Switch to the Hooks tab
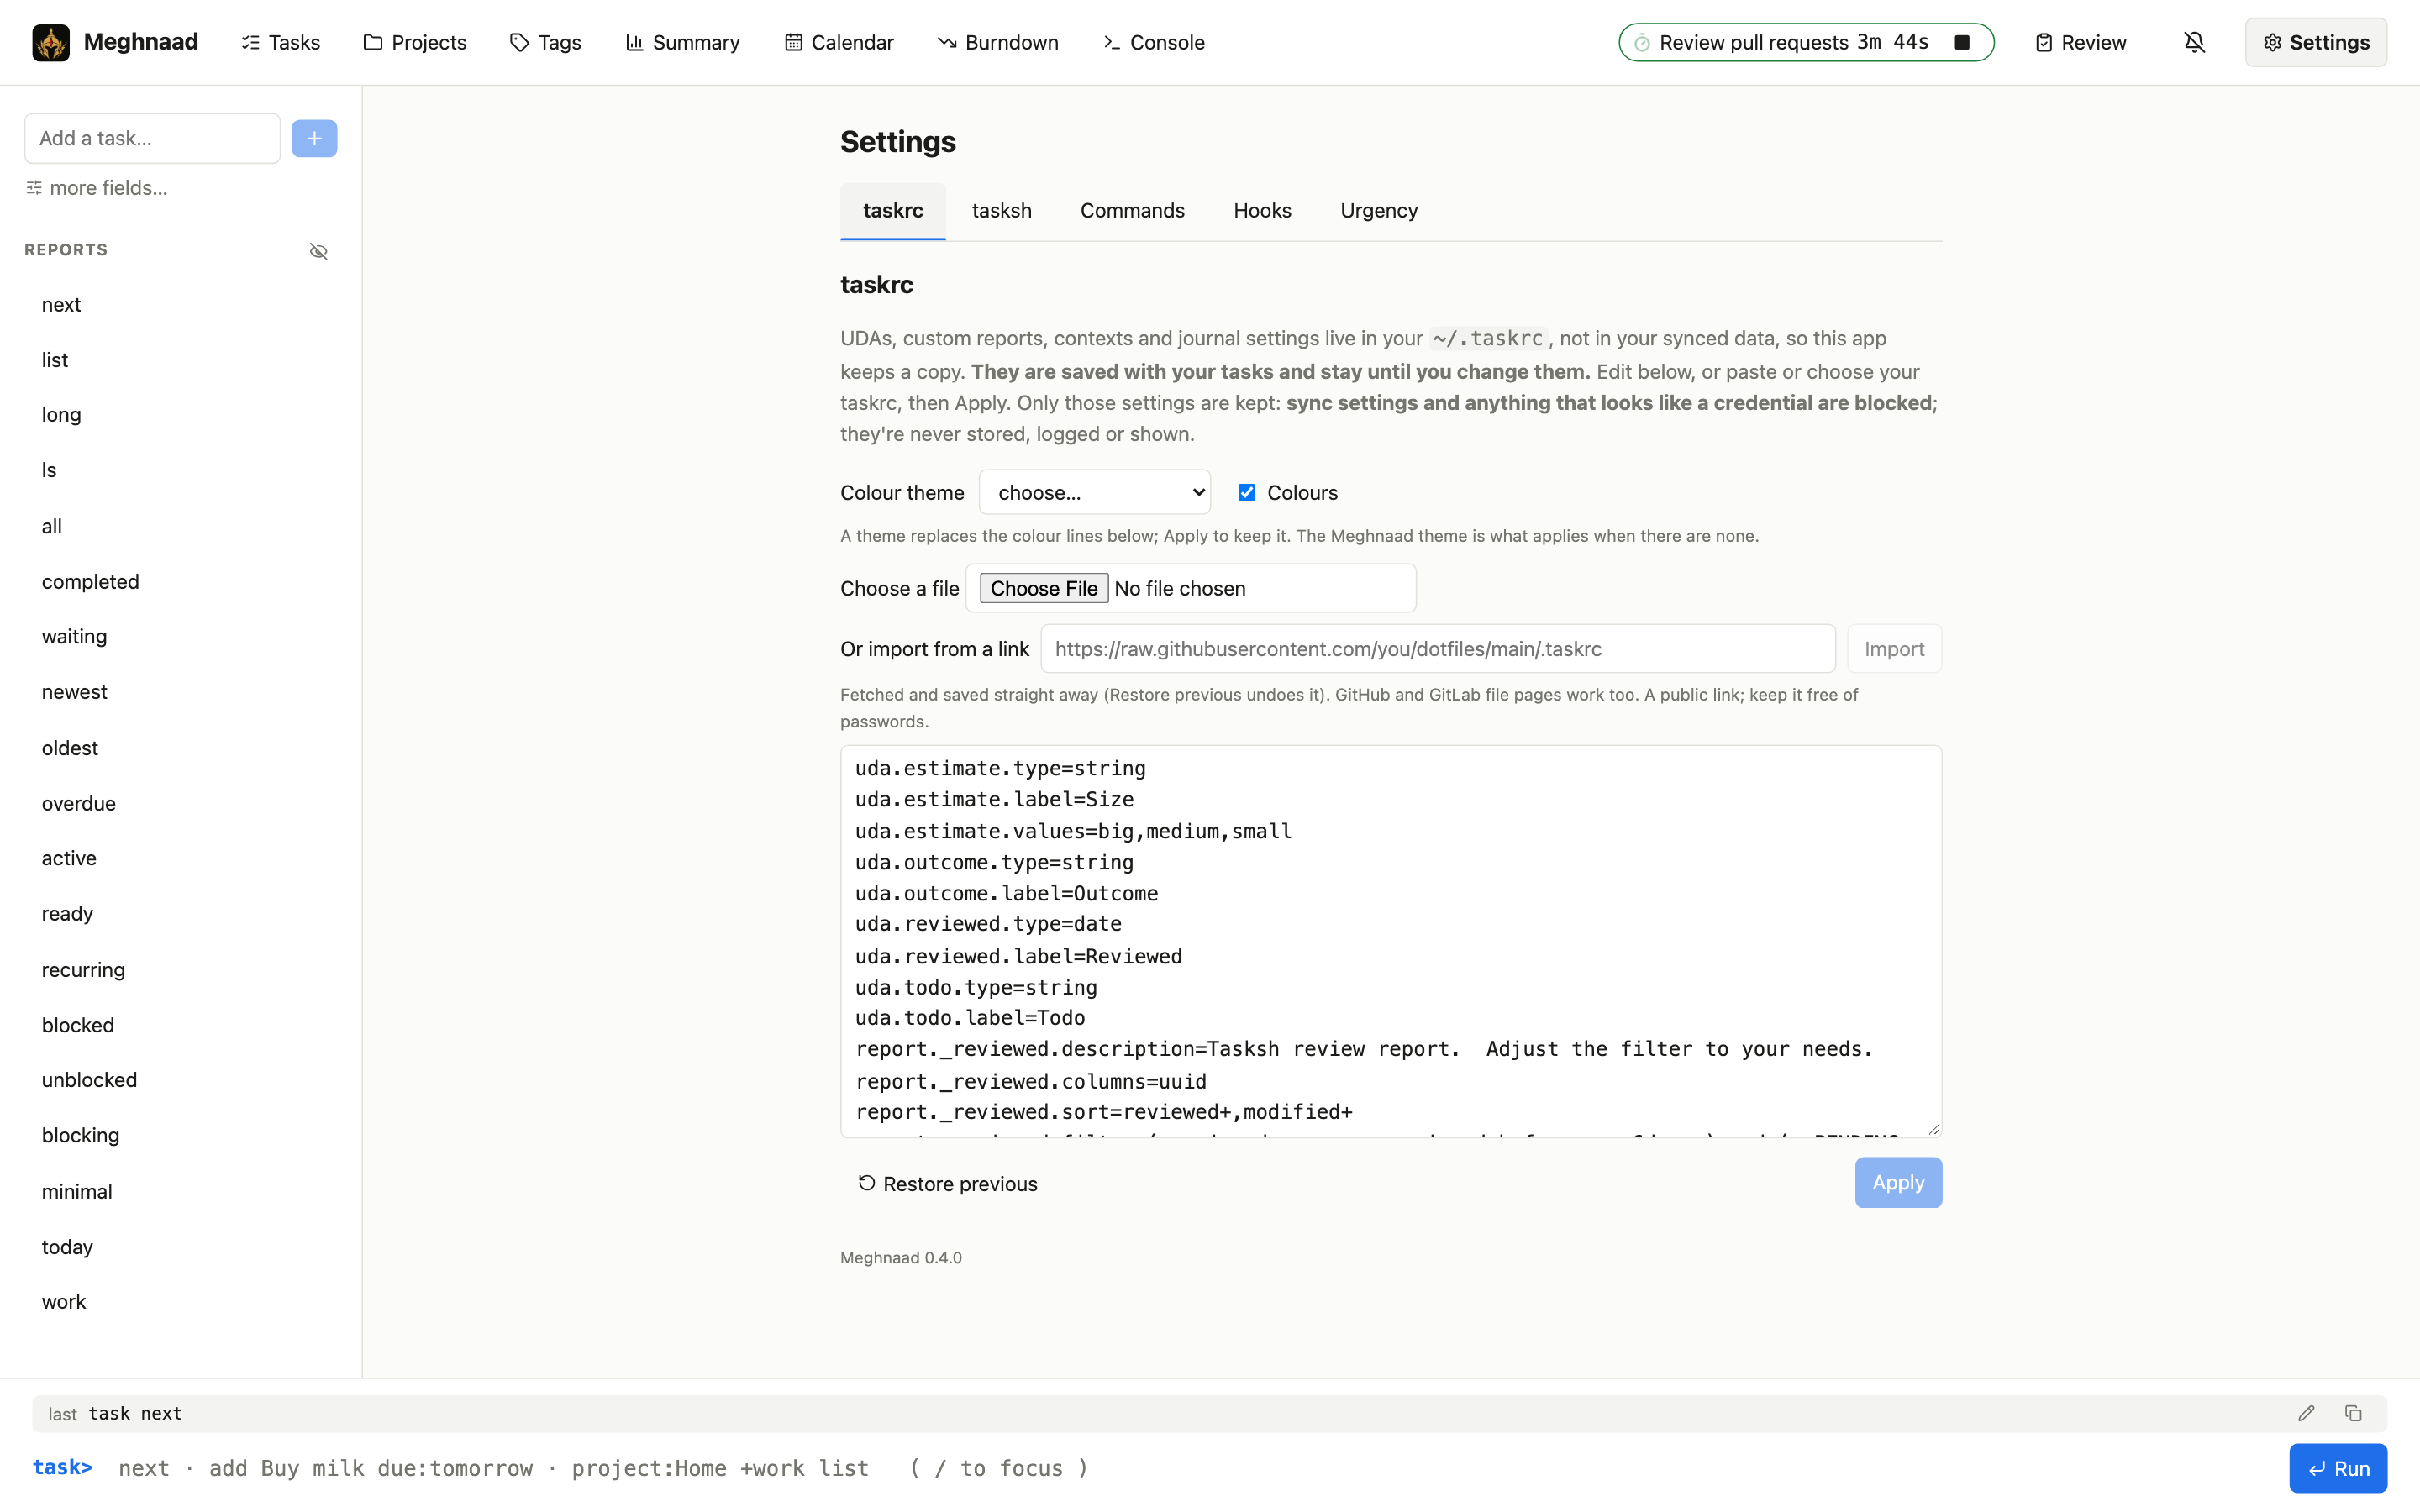 (x=1262, y=211)
